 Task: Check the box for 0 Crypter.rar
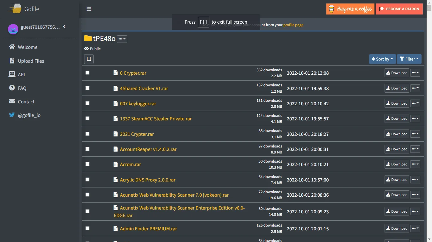[x=88, y=73]
